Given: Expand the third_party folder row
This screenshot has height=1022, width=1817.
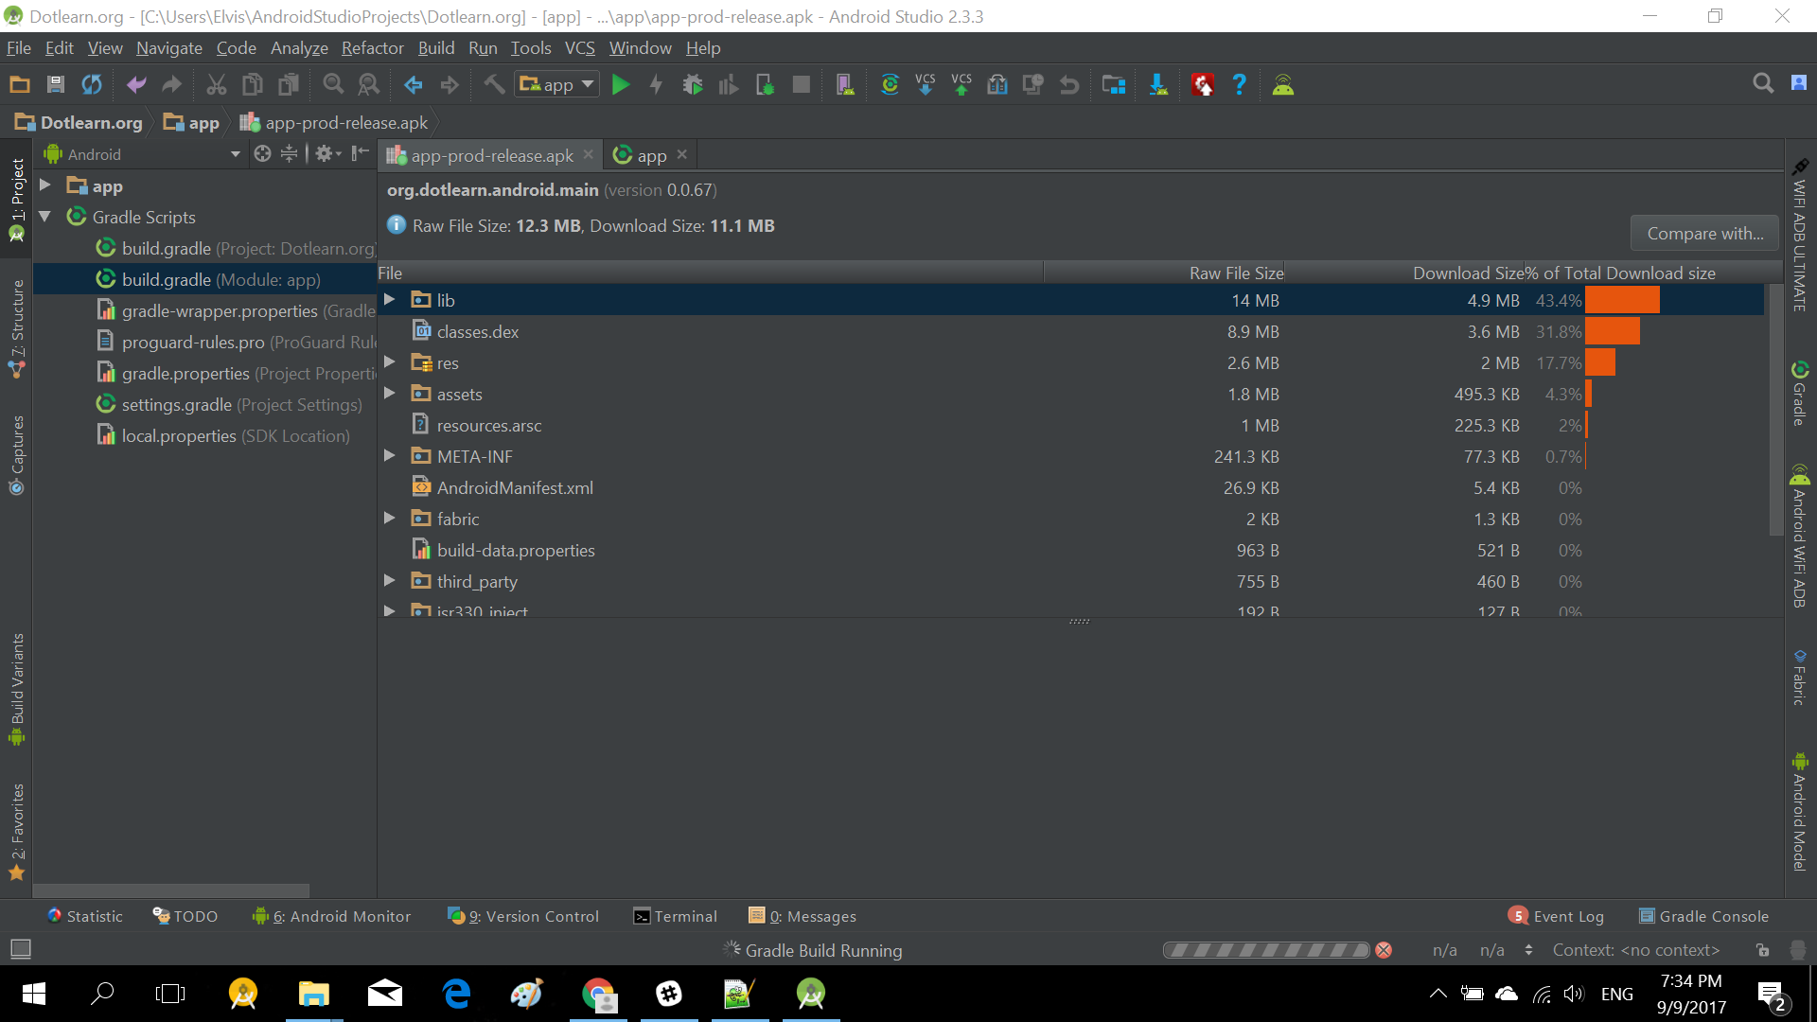Looking at the screenshot, I should tap(389, 581).
